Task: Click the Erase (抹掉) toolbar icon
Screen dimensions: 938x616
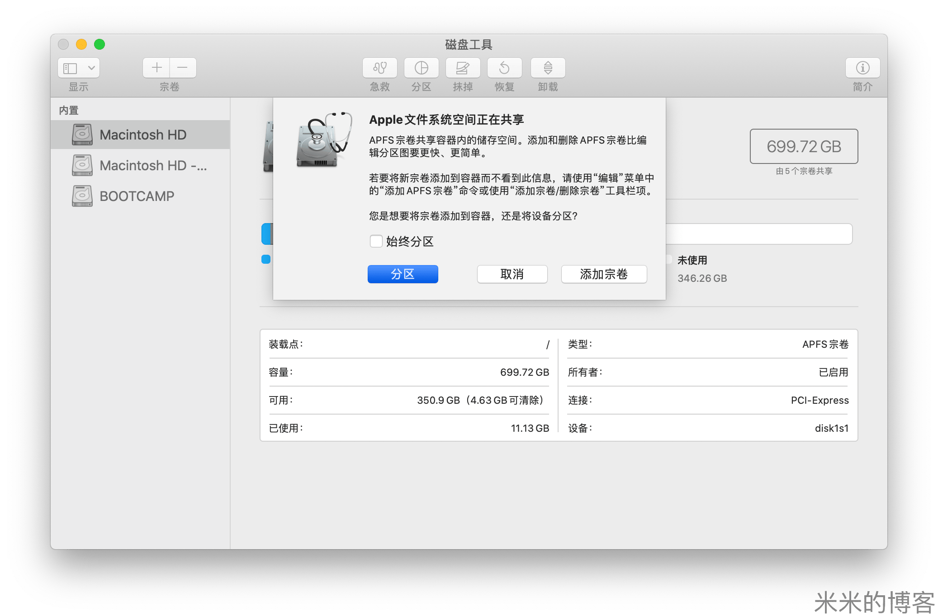Action: tap(463, 68)
